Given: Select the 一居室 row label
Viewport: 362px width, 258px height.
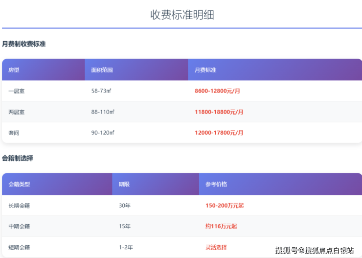Looking at the screenshot, I should tap(17, 91).
